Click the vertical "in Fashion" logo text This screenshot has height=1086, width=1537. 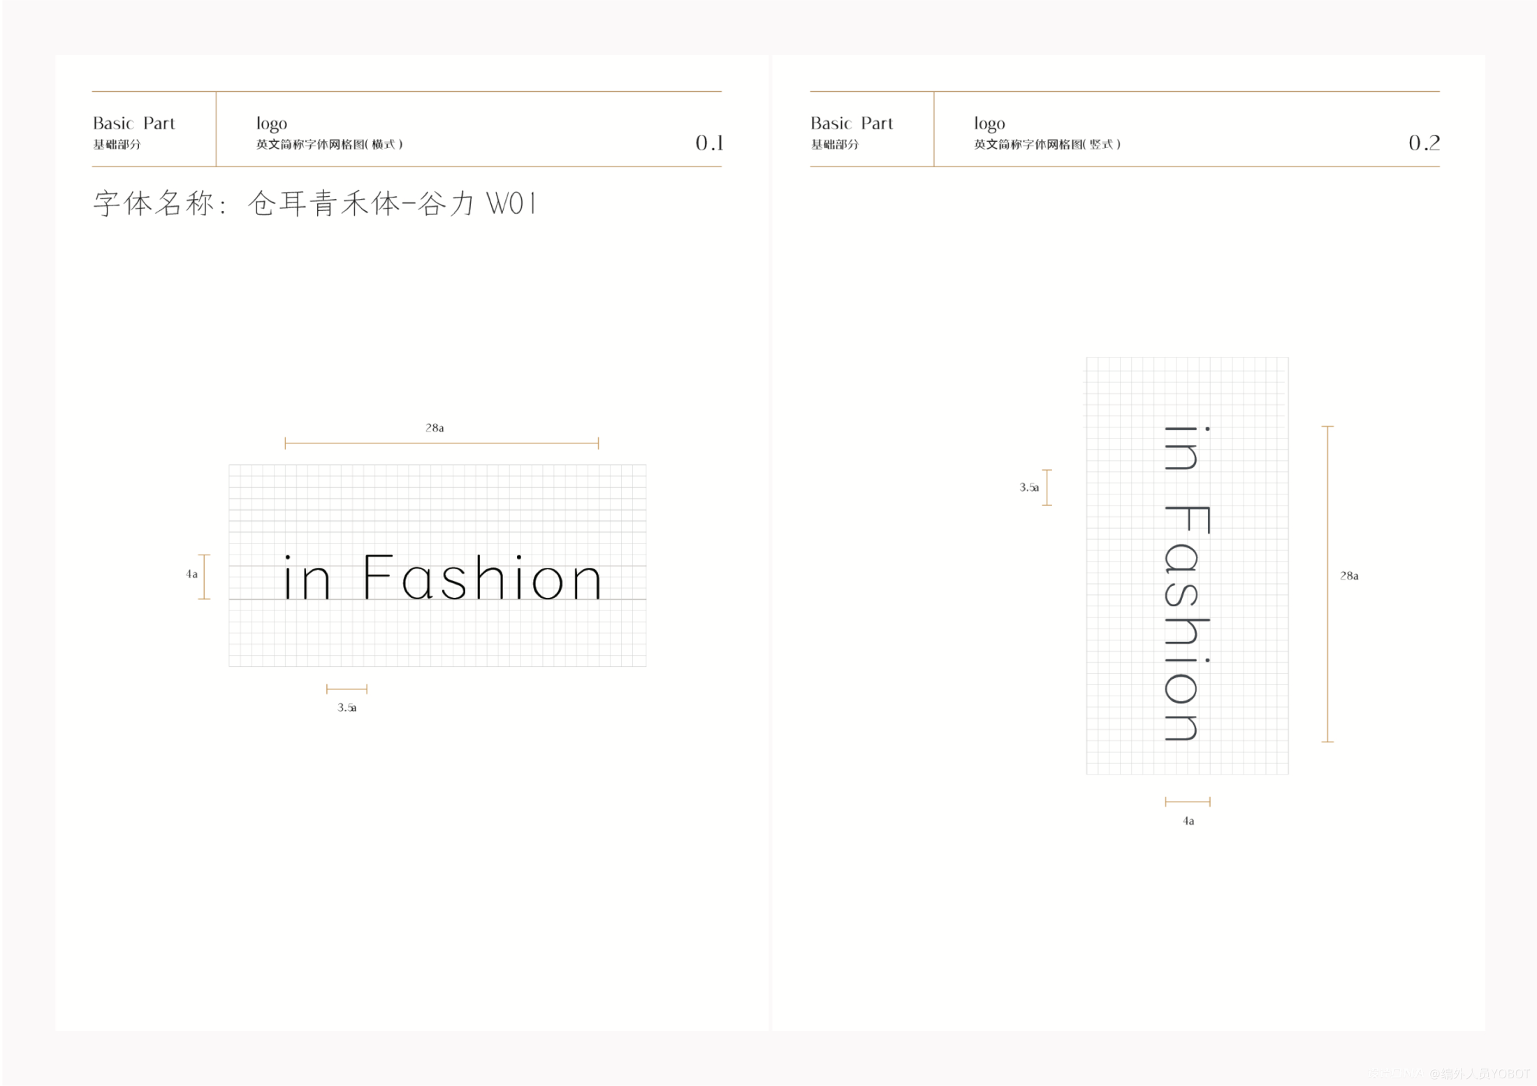point(1186,583)
